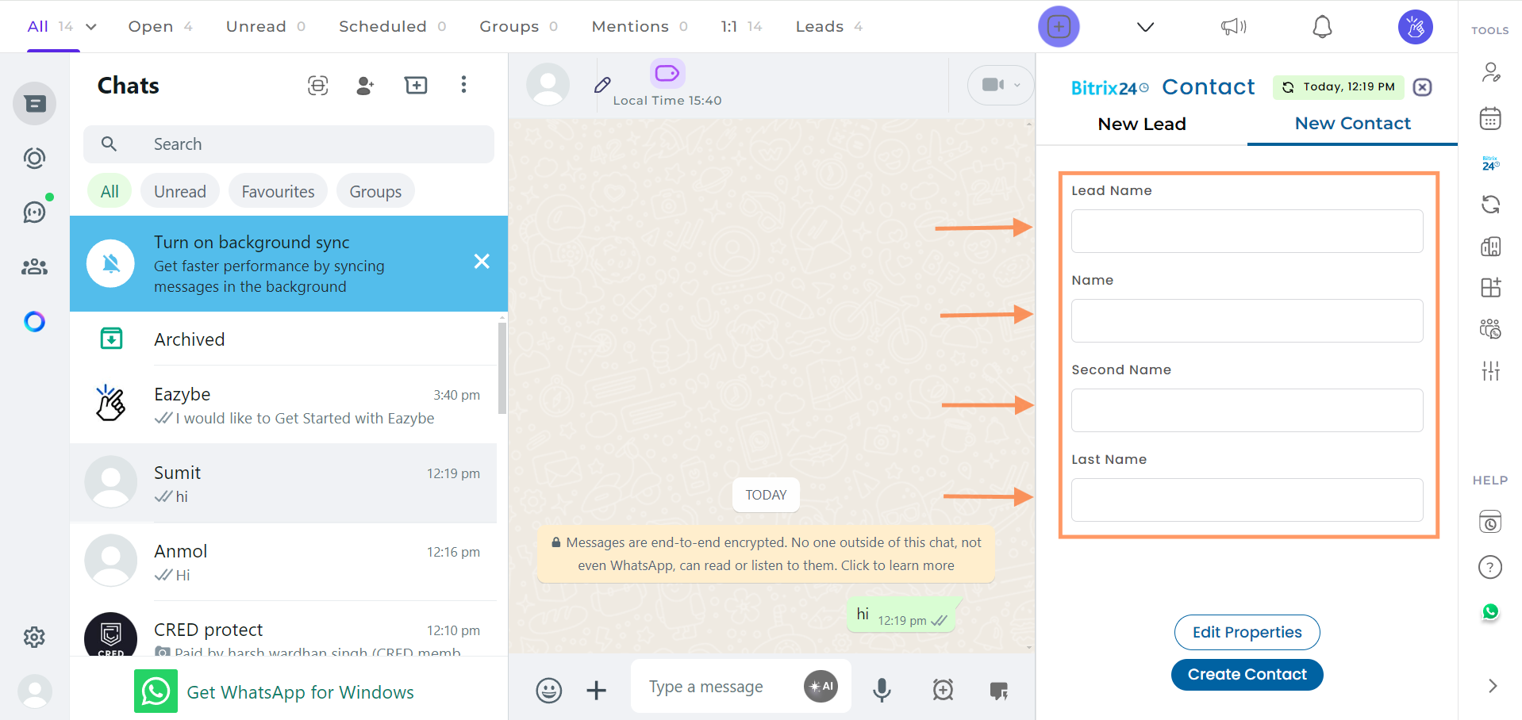1522x720 pixels.
Task: Open Eazybe profile avatar in top bar
Action: tap(1415, 27)
